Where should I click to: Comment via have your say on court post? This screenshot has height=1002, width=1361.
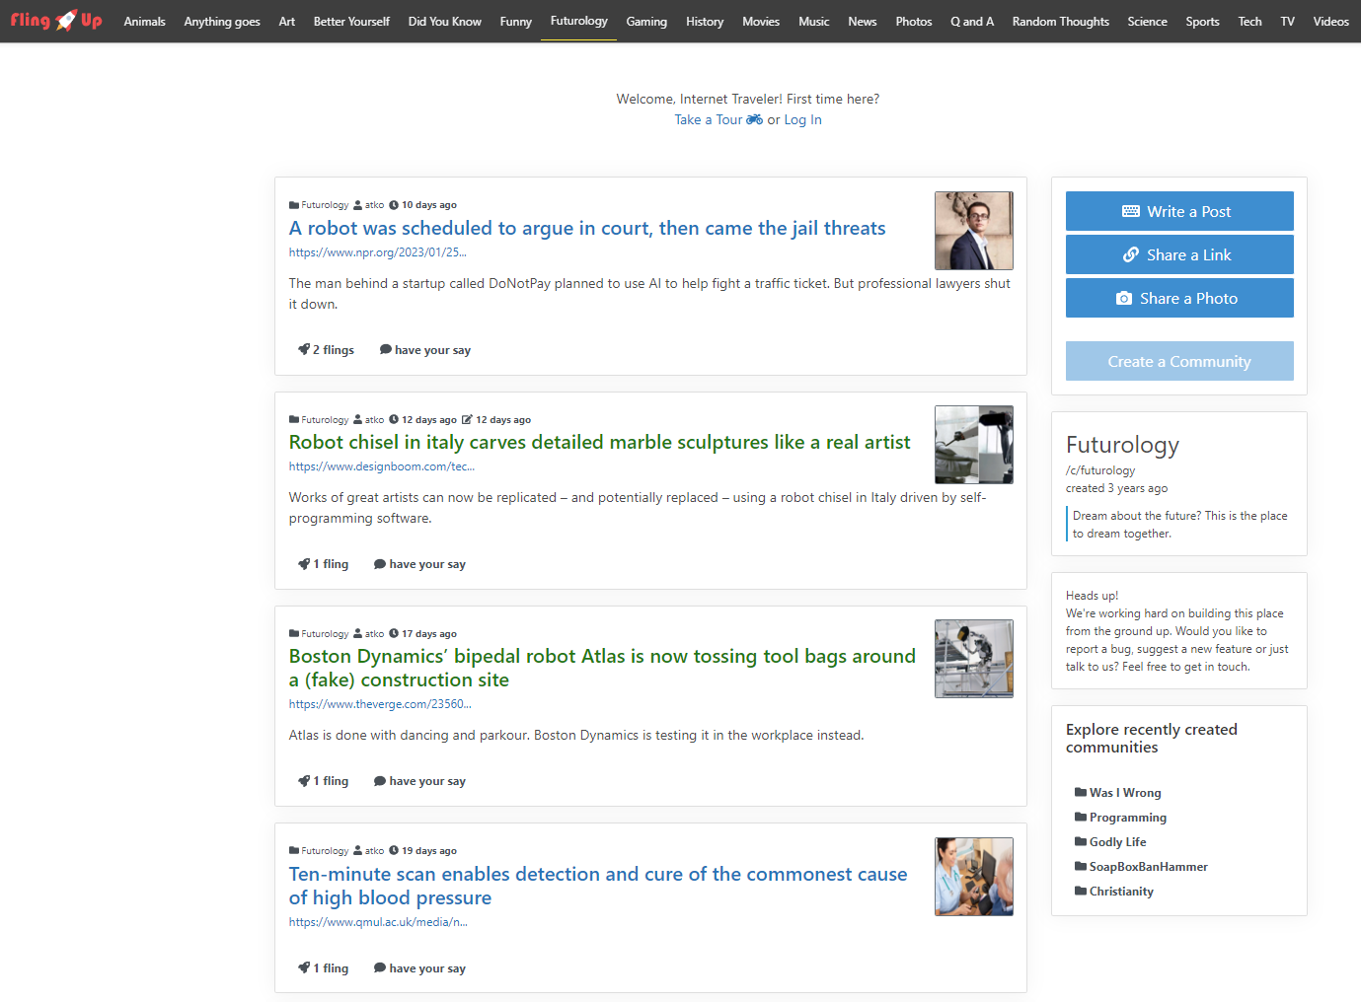(425, 350)
